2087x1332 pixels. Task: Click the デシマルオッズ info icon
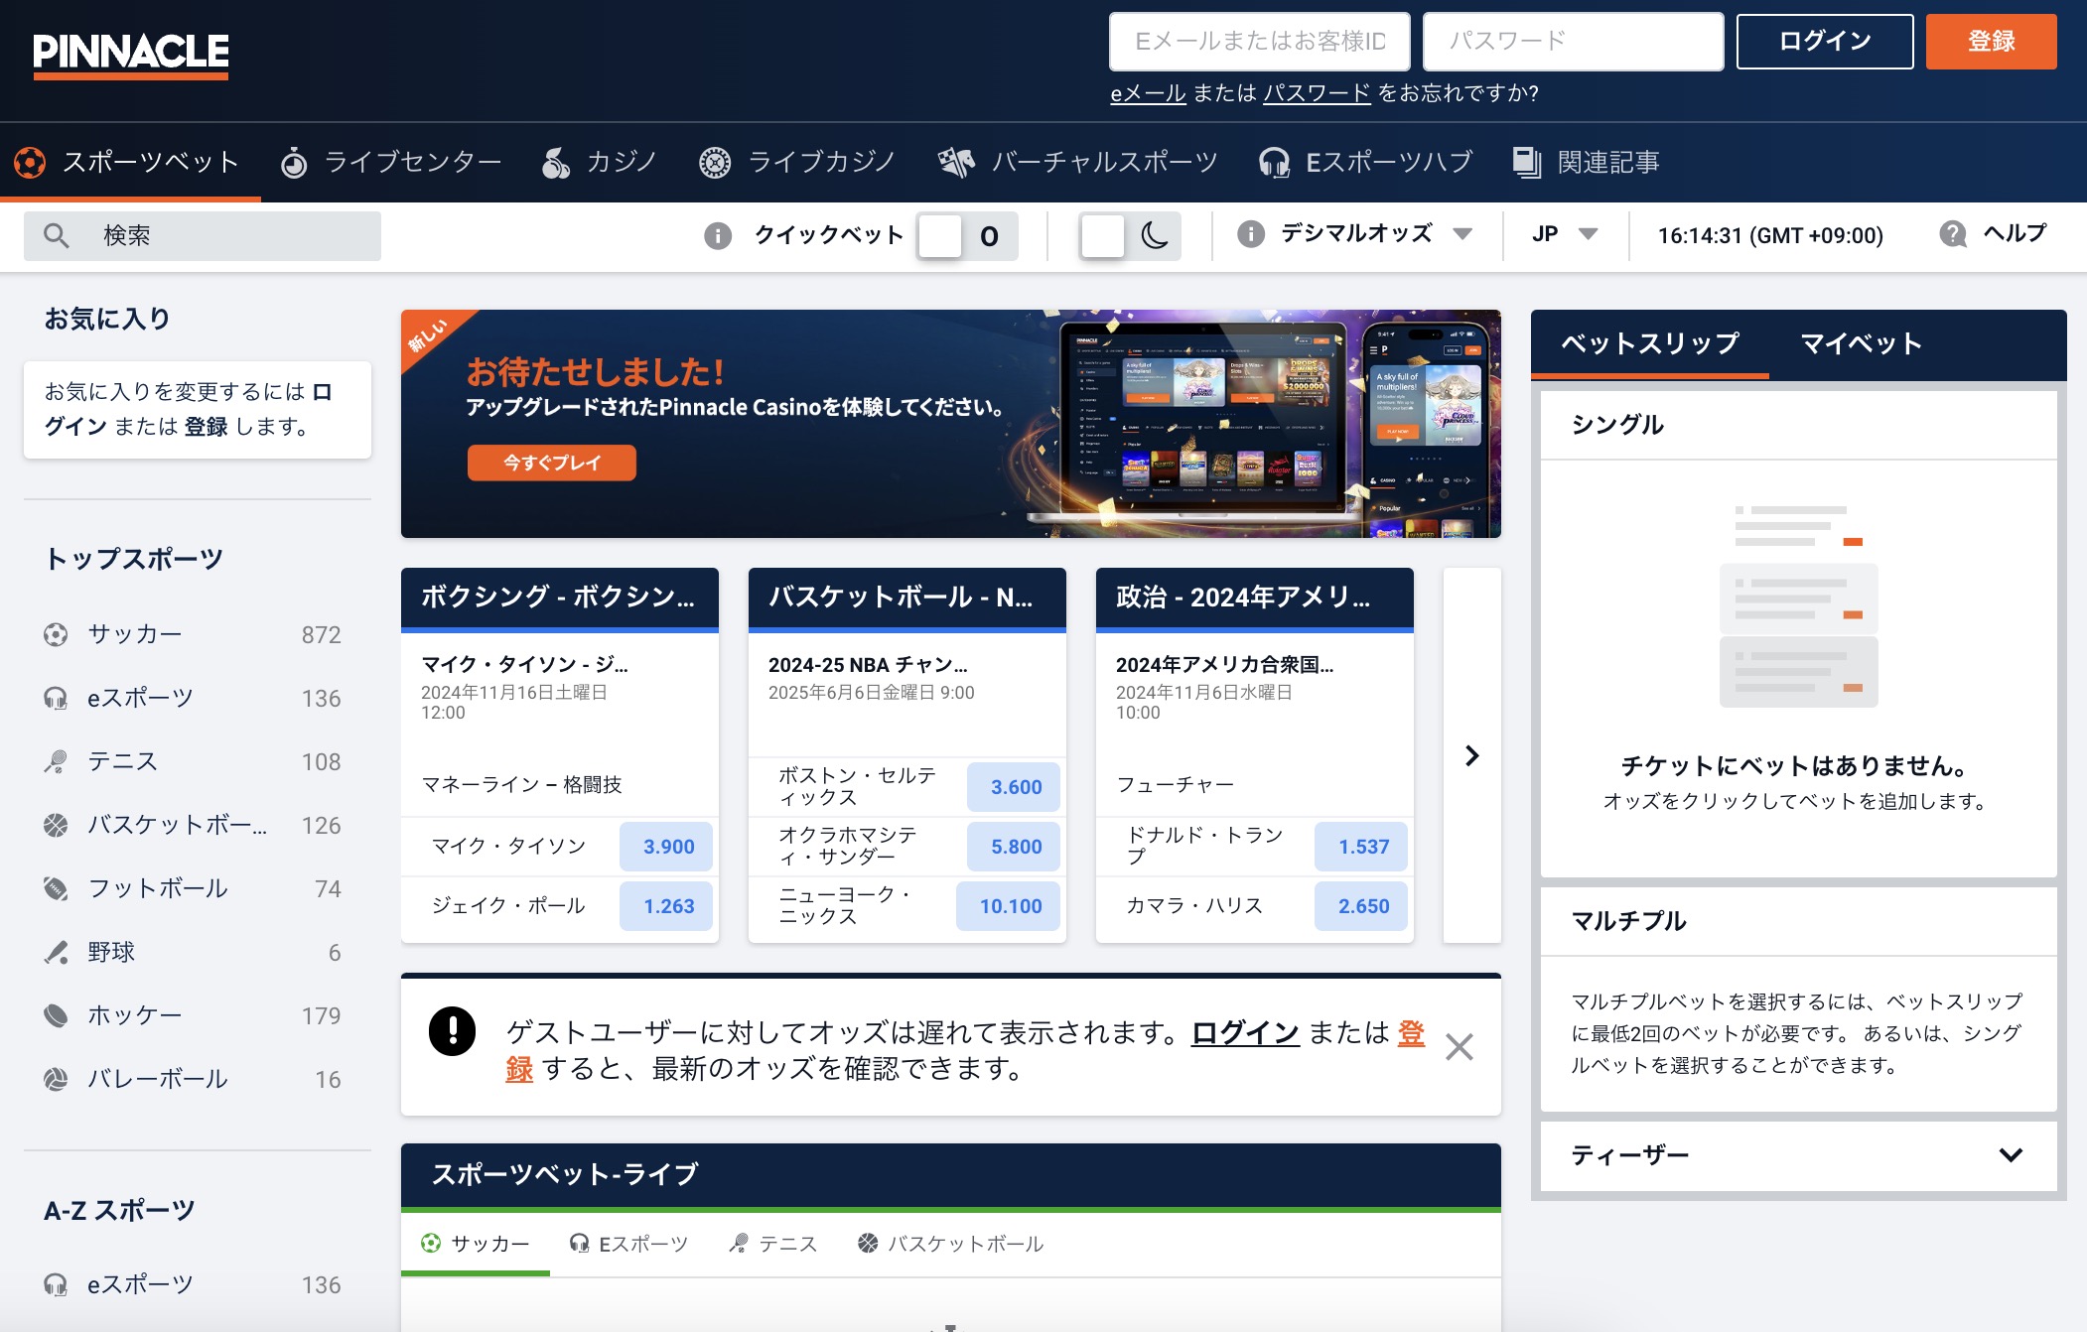pyautogui.click(x=1251, y=233)
